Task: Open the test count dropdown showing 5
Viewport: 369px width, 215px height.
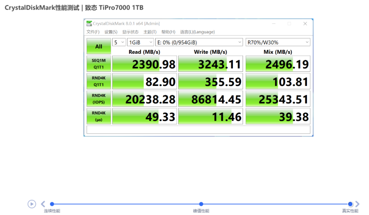Action: coord(119,42)
